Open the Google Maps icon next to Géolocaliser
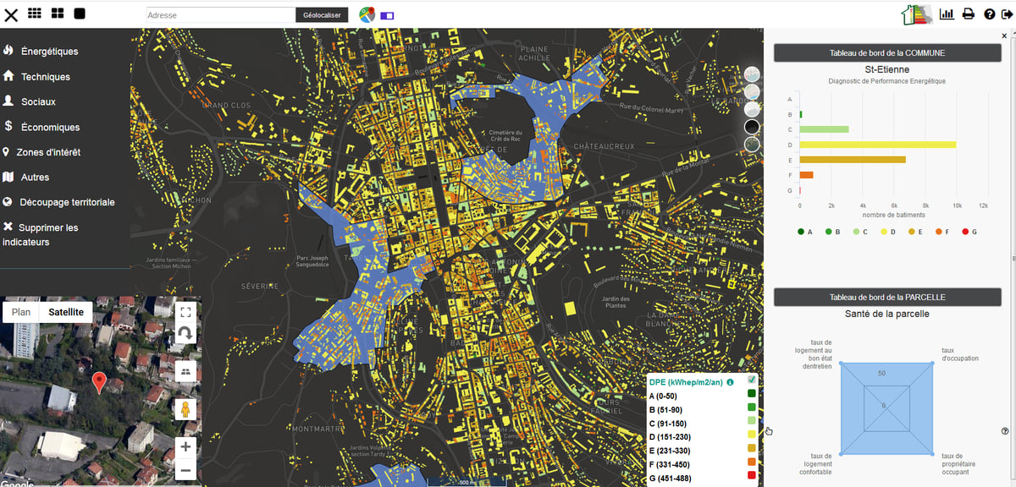The width and height of the screenshot is (1016, 487). (367, 14)
